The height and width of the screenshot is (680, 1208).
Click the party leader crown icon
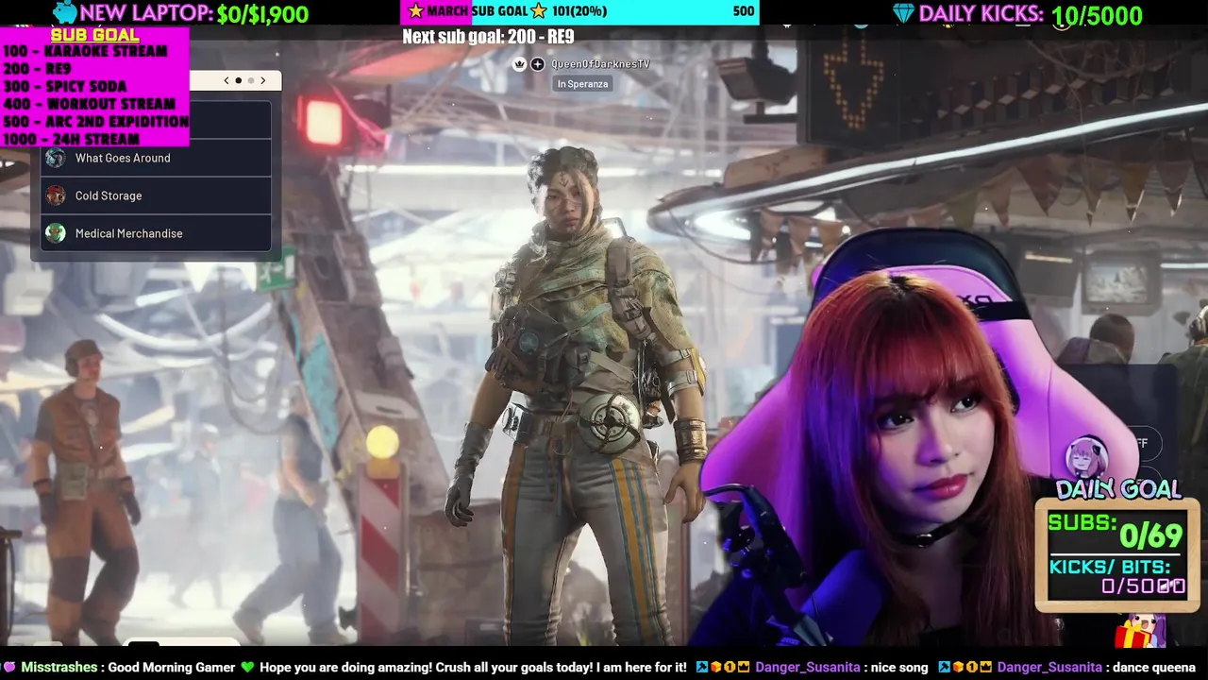(x=519, y=63)
